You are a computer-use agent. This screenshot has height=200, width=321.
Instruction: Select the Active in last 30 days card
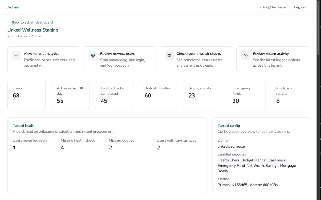(x=70, y=95)
